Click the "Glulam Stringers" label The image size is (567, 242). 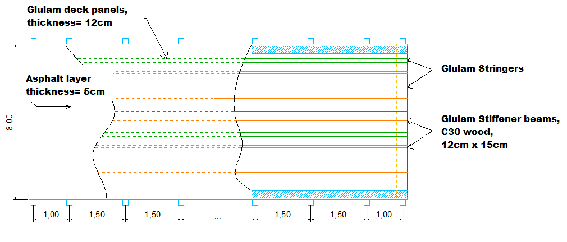click(482, 68)
